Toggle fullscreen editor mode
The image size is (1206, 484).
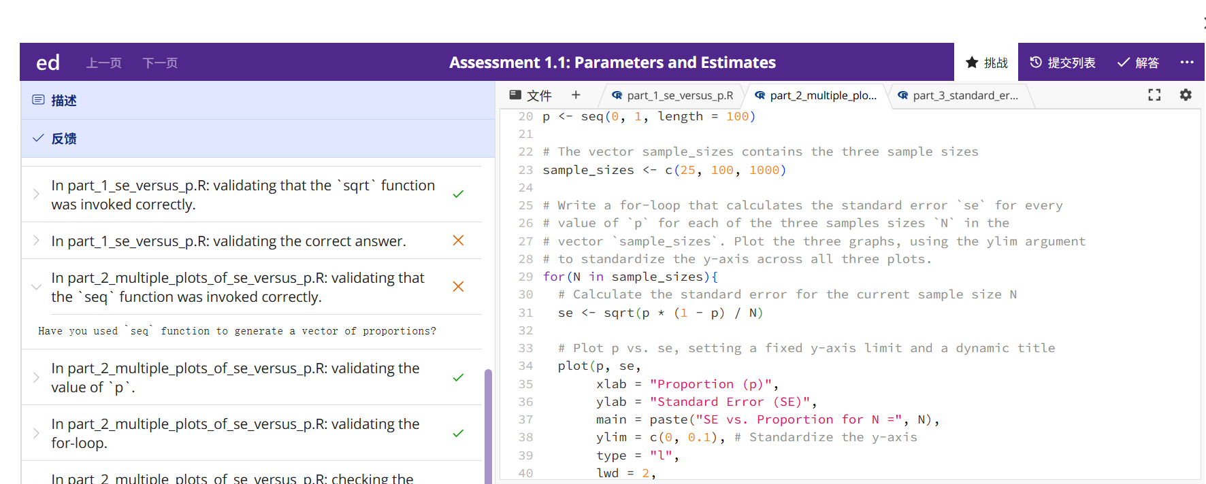coord(1154,95)
